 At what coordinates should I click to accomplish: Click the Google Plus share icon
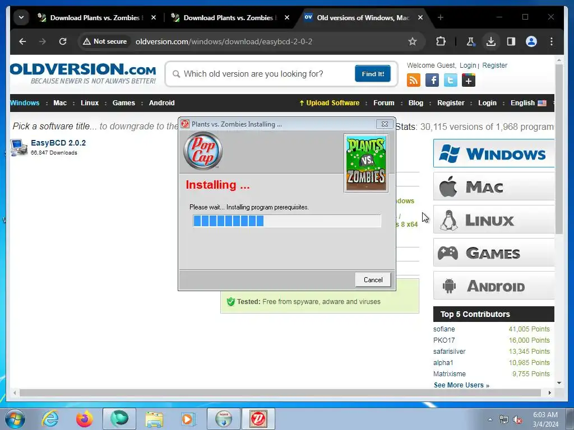(x=469, y=80)
